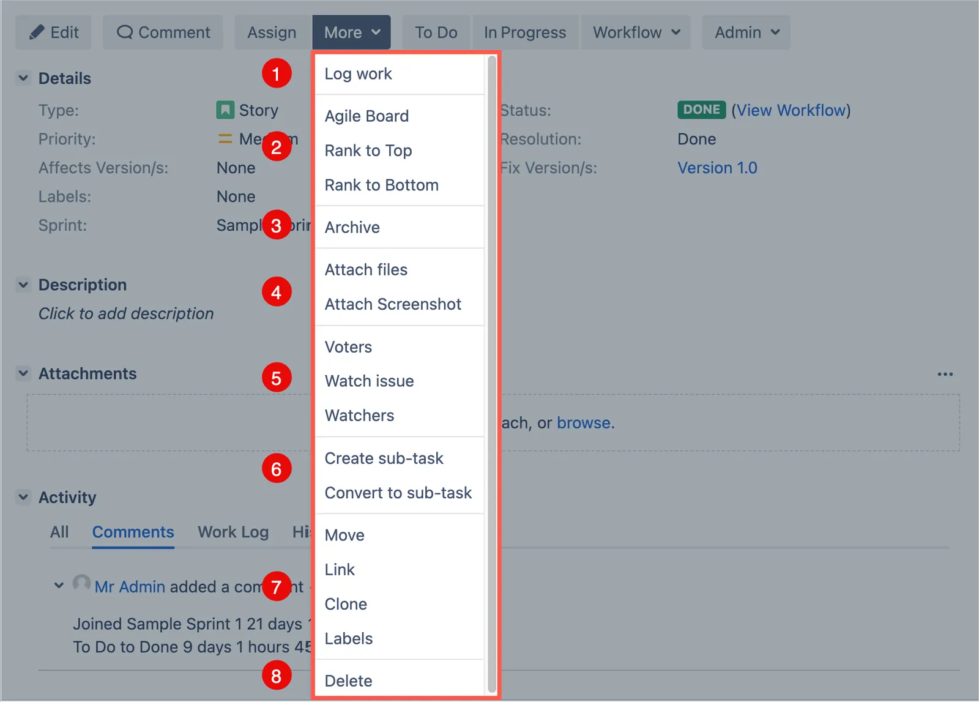Open the Version 1.0 link
The height and width of the screenshot is (702, 979).
pyautogui.click(x=717, y=168)
